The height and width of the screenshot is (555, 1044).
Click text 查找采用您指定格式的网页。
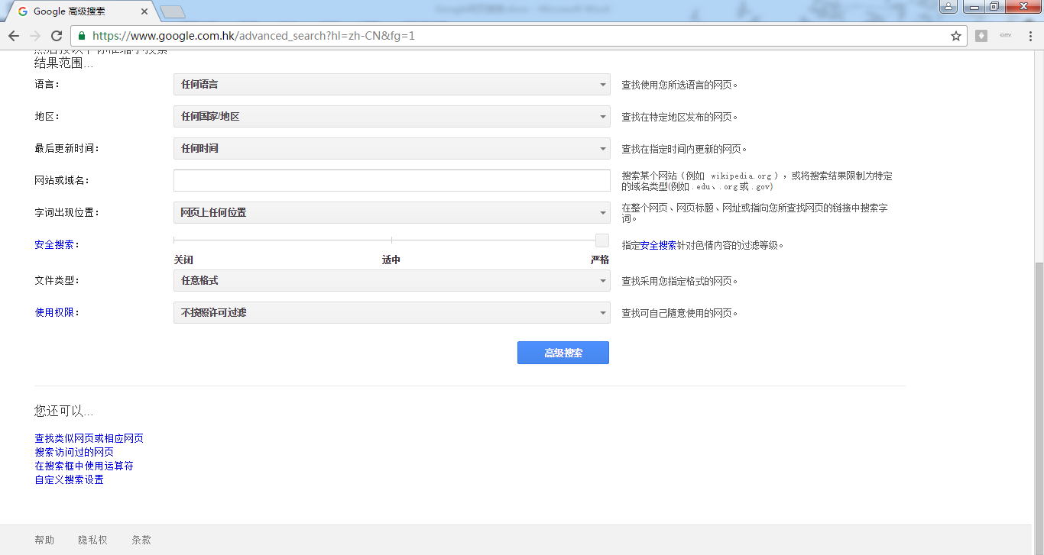[679, 282]
